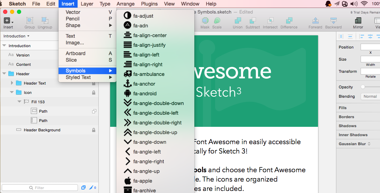Apply Union boolean operation

click(238, 23)
